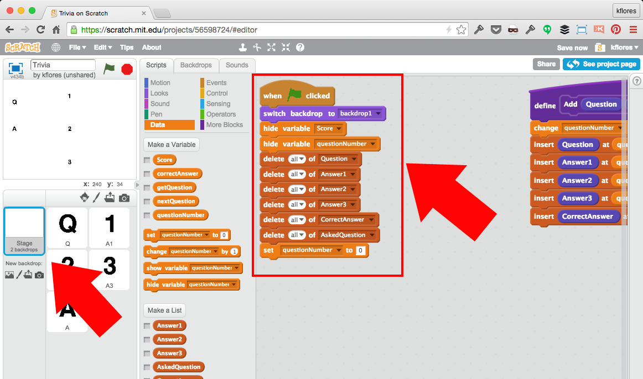This screenshot has height=379, width=643.
Task: Open the My Stuff folder icon
Action: [x=600, y=48]
